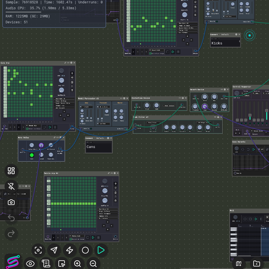Viewport: 269px width, 269px height.
Task: Click the right arrow in Cans Arp shift pad
Action: 68,115
